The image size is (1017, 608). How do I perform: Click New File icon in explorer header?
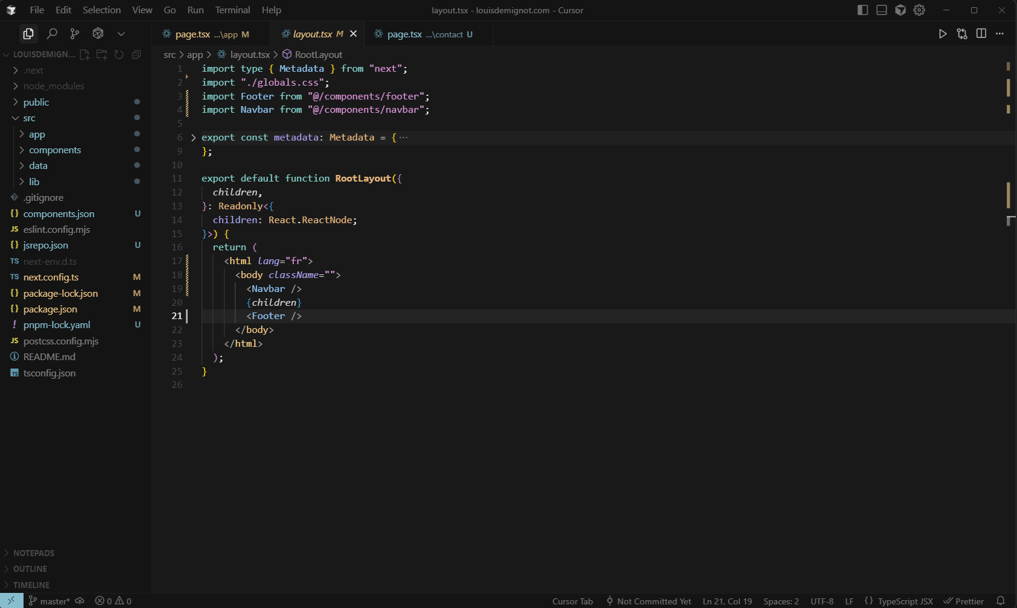click(84, 54)
